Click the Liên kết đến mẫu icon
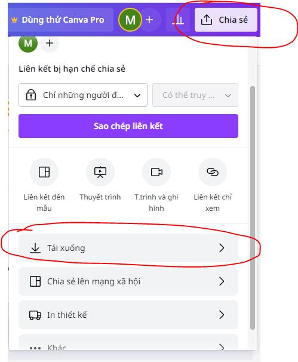 (x=44, y=172)
